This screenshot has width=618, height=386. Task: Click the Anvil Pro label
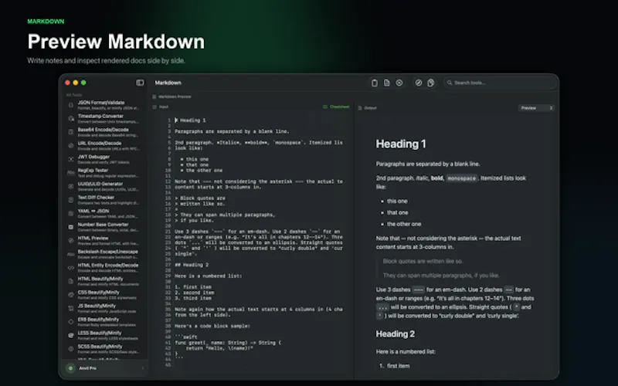(x=87, y=368)
